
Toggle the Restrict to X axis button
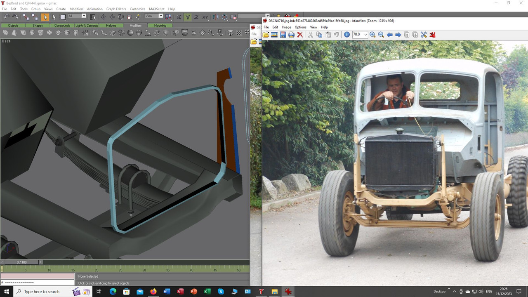click(179, 17)
